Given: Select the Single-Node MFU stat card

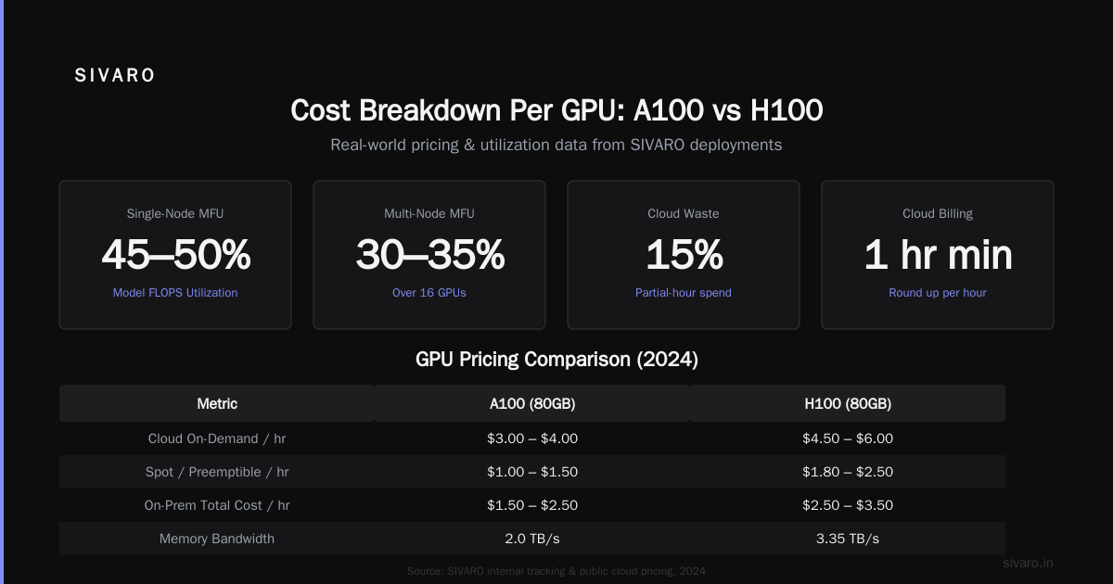Looking at the screenshot, I should (x=175, y=255).
